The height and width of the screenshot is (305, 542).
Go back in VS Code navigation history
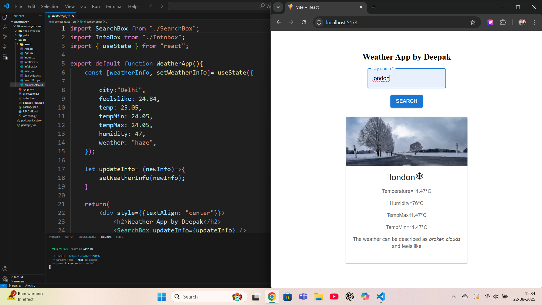click(151, 6)
